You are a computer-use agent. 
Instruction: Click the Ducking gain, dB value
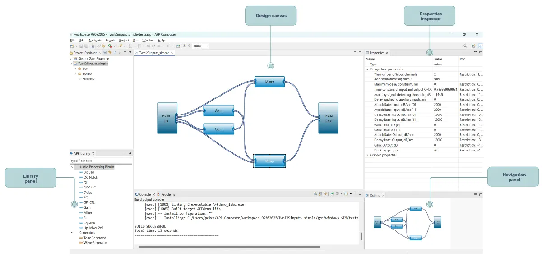[x=436, y=150]
